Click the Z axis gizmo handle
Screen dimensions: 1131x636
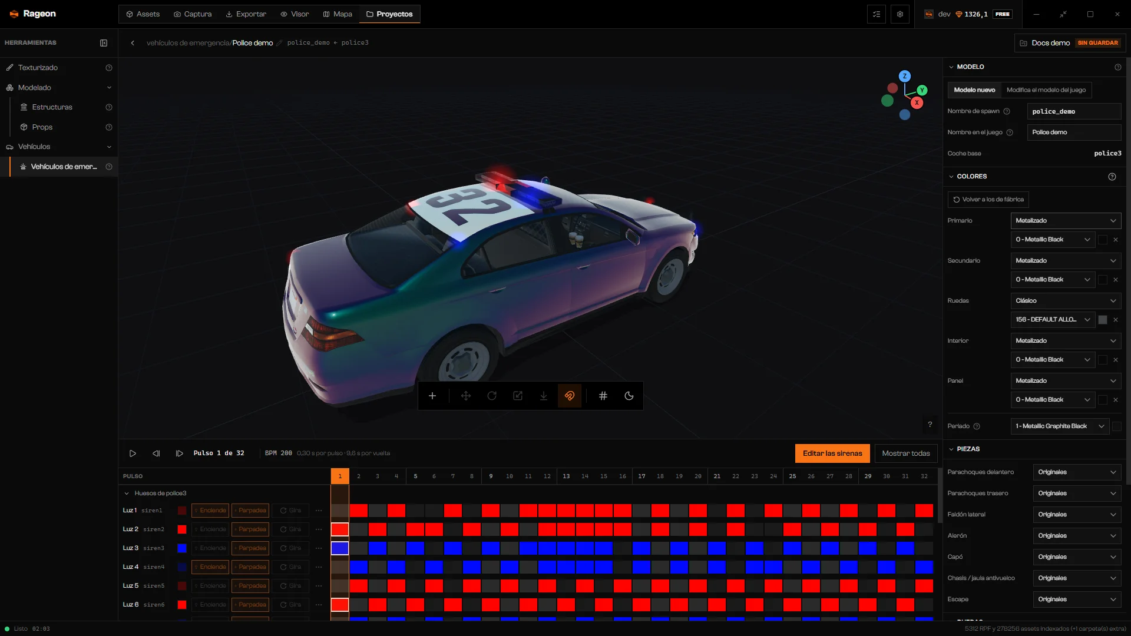pyautogui.click(x=905, y=76)
